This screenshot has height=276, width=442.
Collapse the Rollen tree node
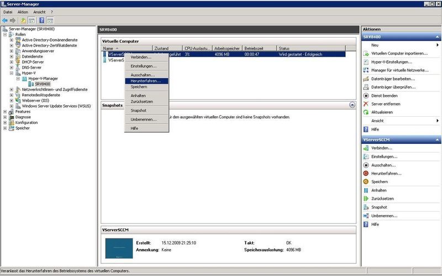(x=5, y=34)
